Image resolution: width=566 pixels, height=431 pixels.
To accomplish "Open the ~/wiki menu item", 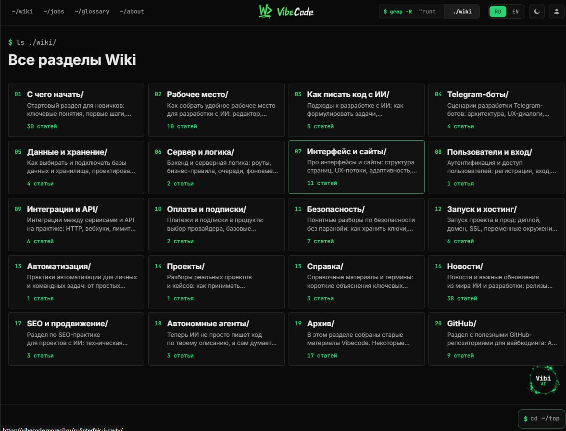I will click(22, 12).
